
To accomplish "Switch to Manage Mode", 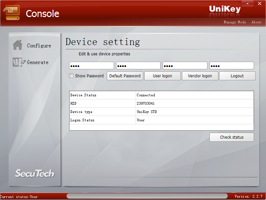I will (x=235, y=22).
